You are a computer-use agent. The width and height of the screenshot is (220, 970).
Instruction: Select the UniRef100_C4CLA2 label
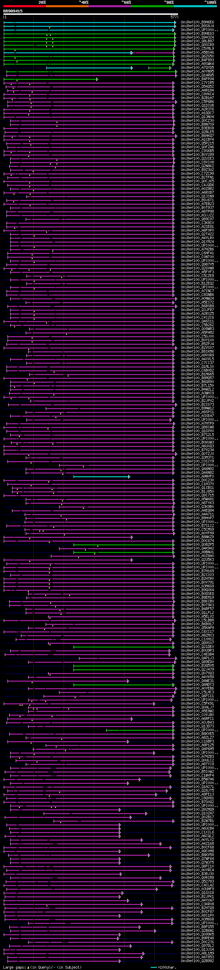(x=197, y=885)
